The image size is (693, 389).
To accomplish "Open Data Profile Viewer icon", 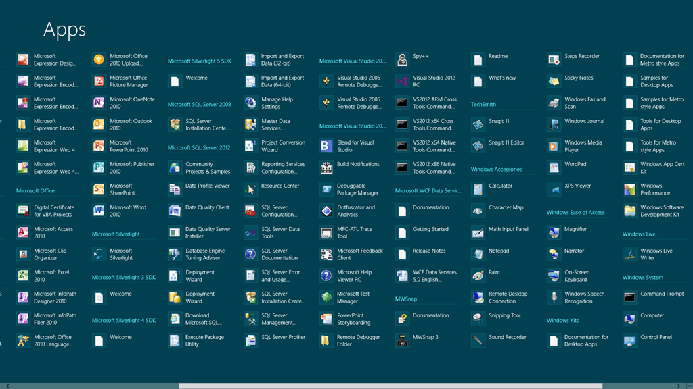I will point(175,189).
